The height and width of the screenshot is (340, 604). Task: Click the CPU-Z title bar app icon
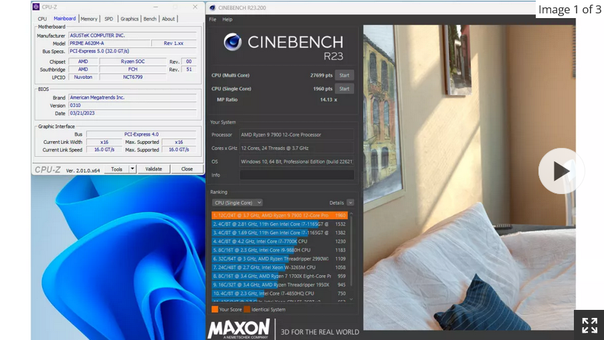[36, 7]
